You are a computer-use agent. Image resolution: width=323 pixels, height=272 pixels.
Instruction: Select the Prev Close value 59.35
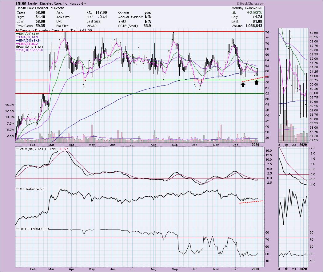point(40,26)
